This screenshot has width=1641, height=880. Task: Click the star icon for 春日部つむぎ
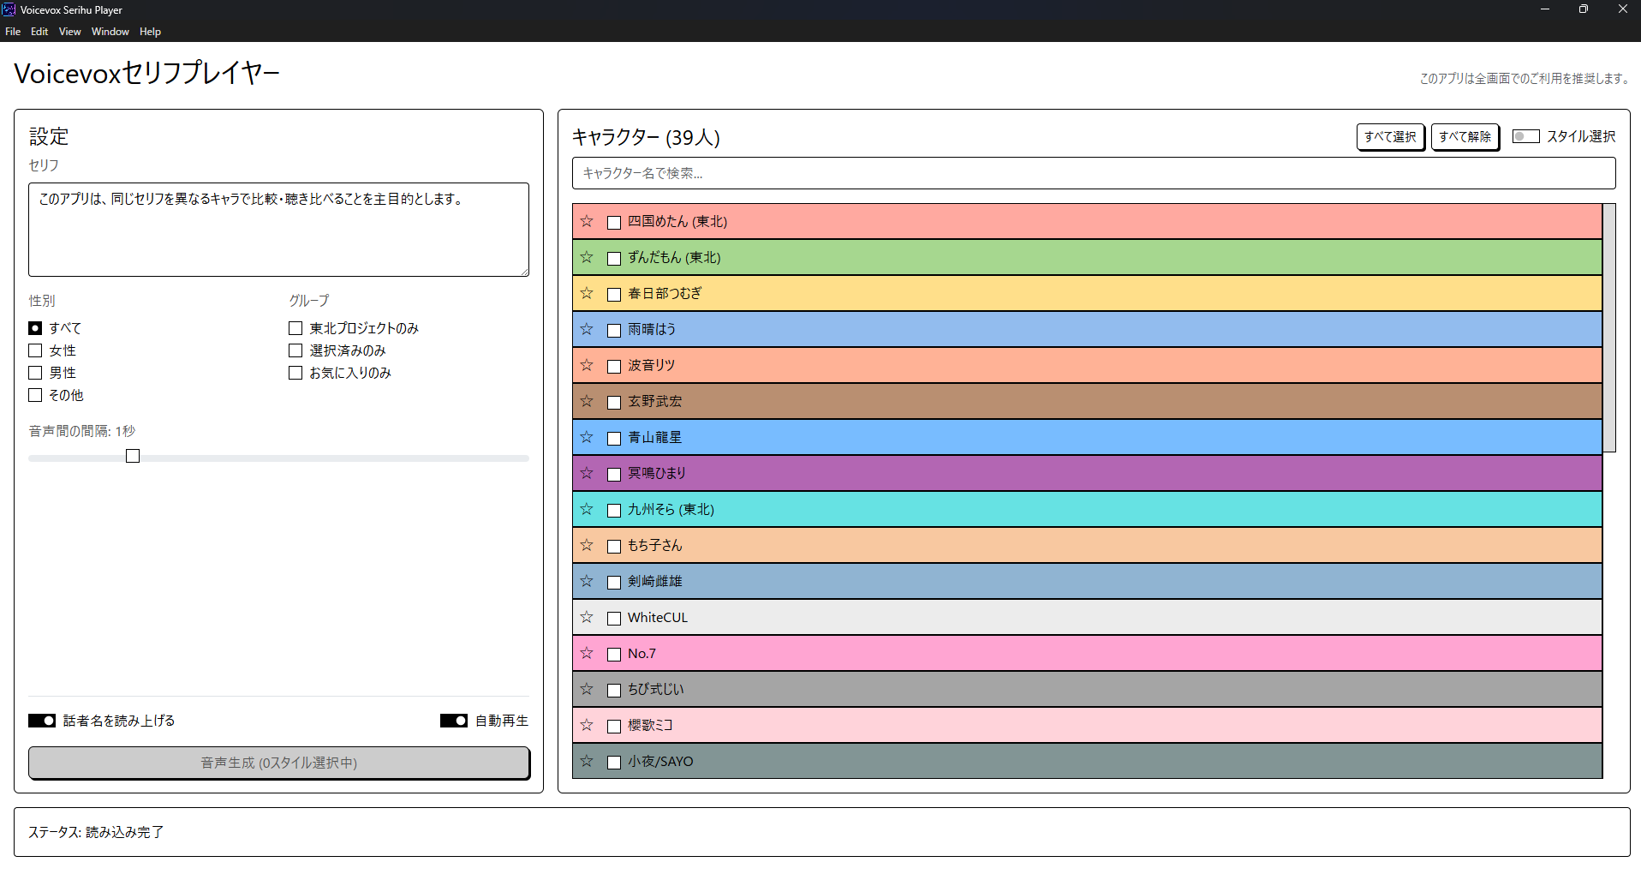tap(587, 293)
